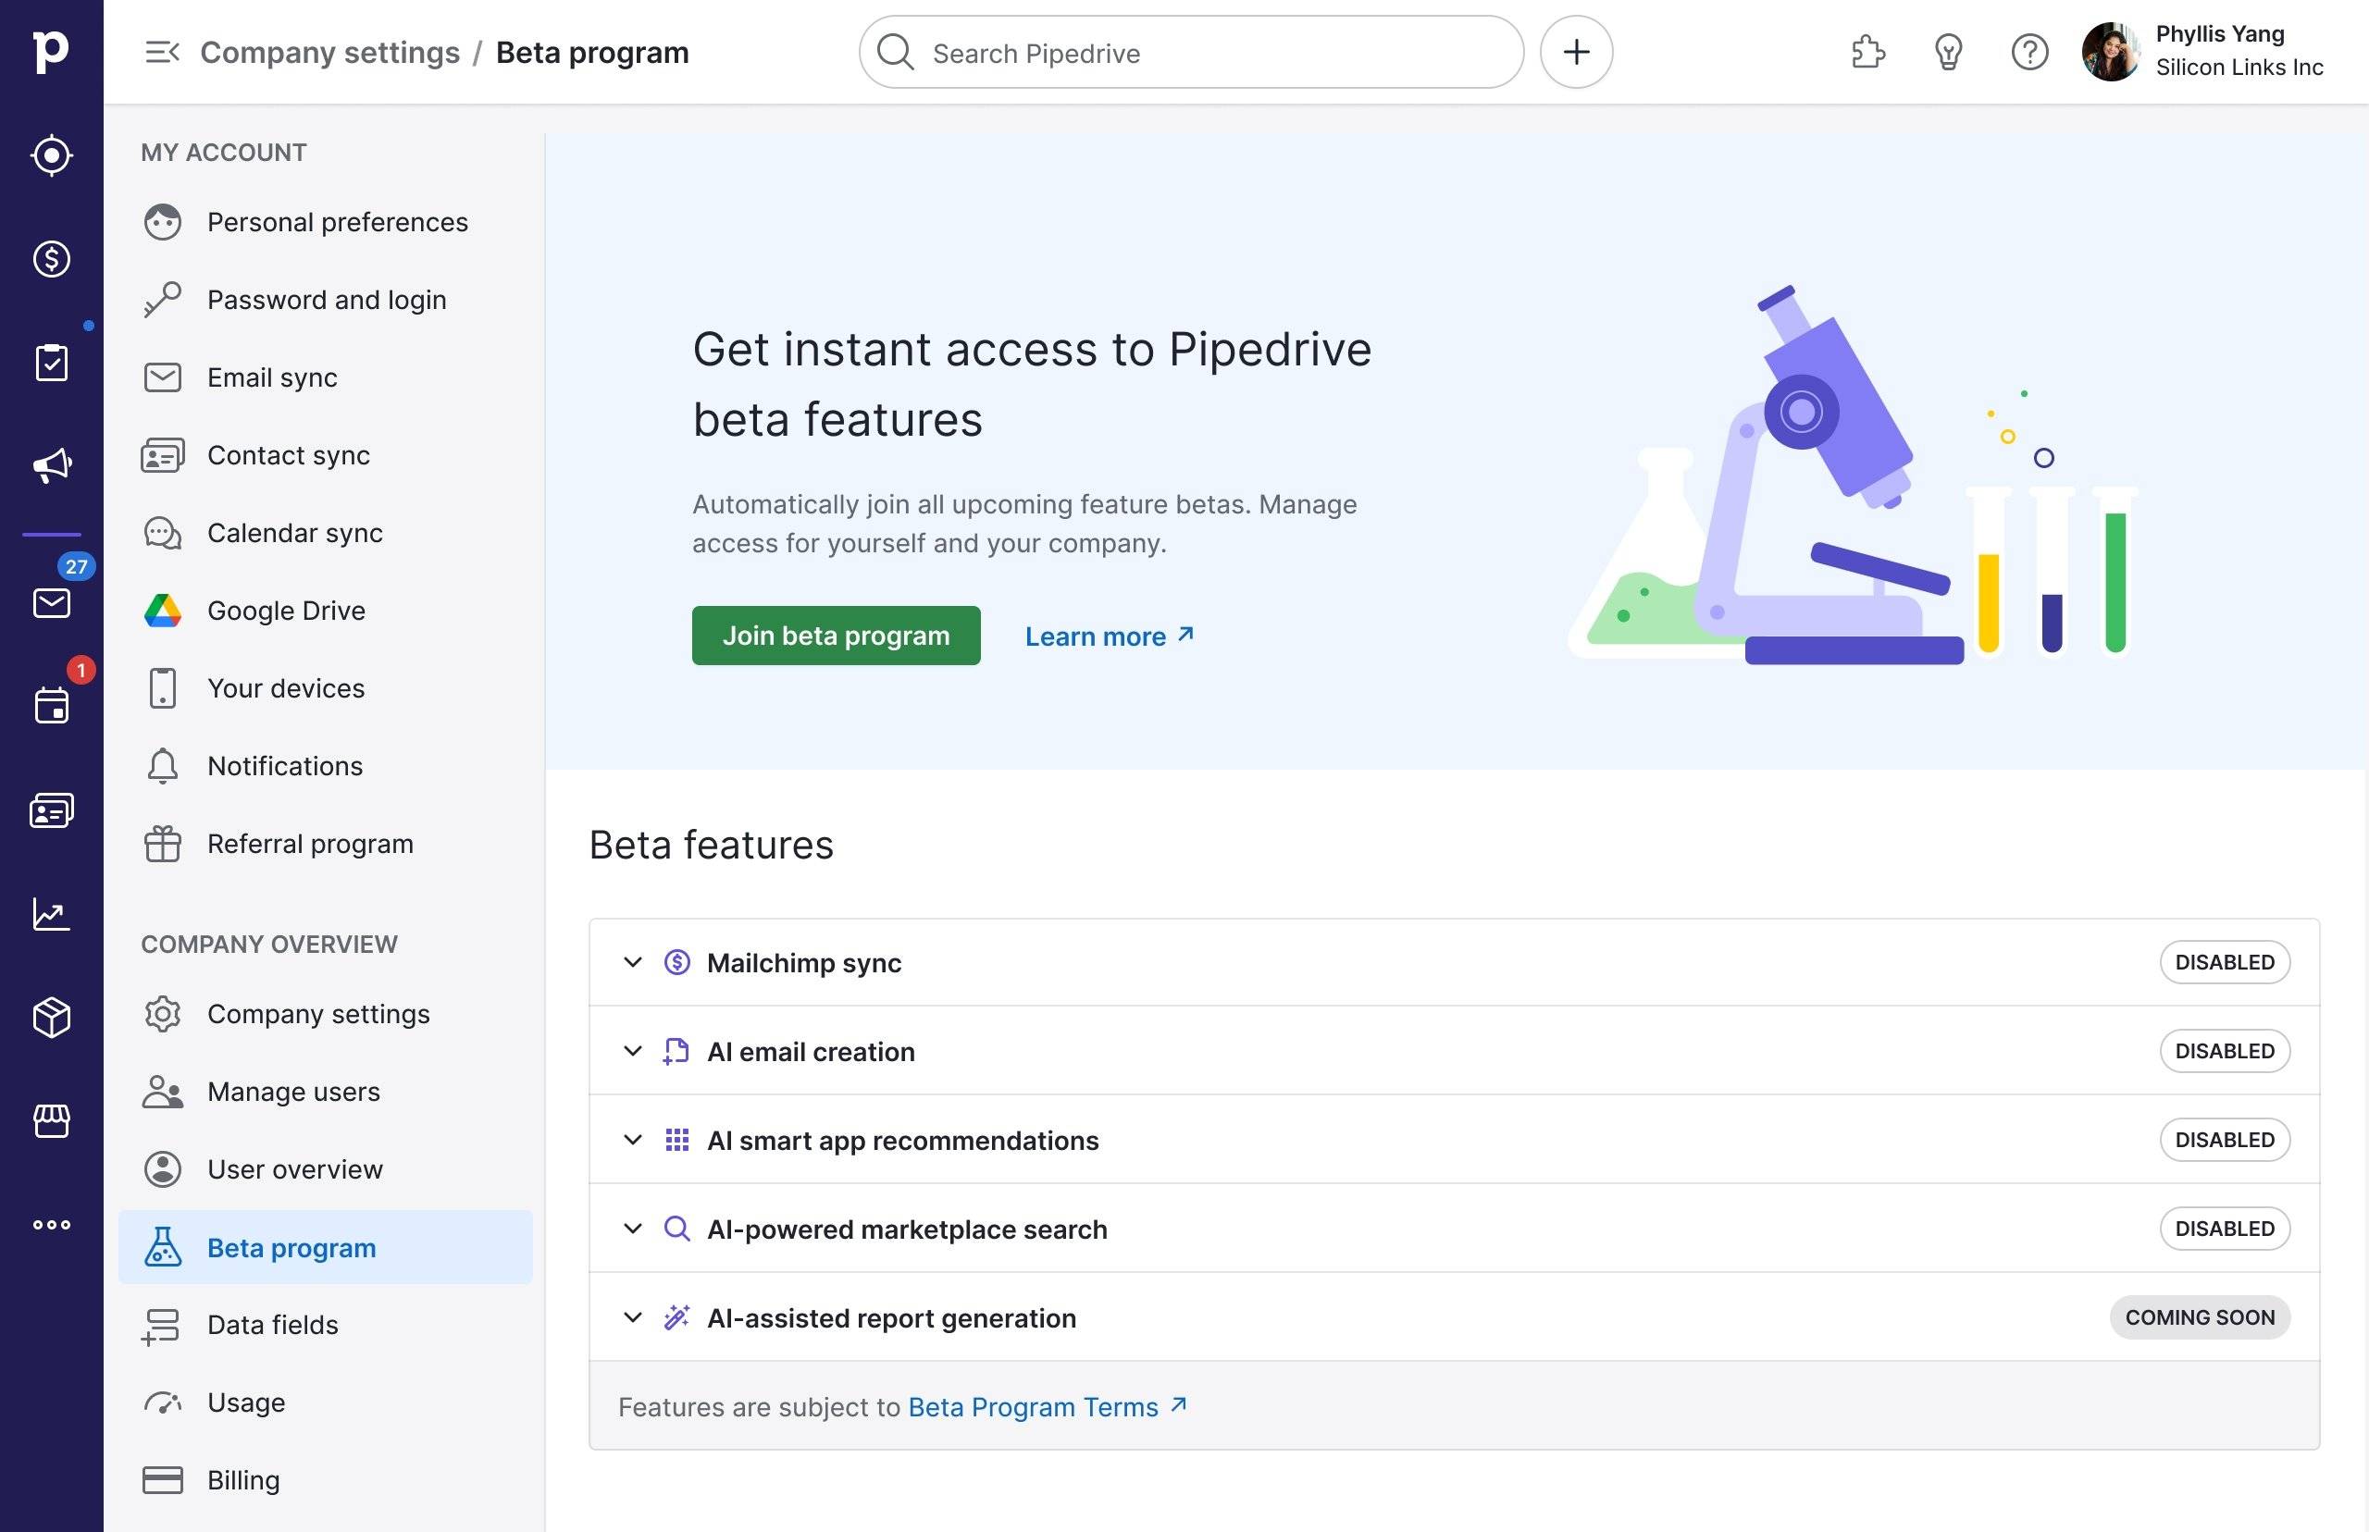2369x1532 pixels.
Task: Click the "Mailchimp sync" feature title
Action: click(804, 963)
